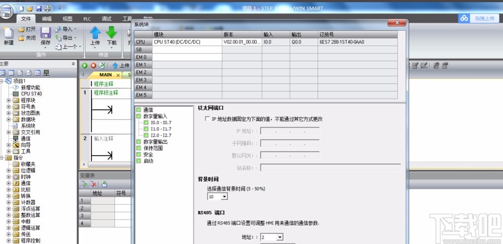Enable fixed IP address data checkbox
Viewport: 503px width, 244px height.
tap(207, 119)
